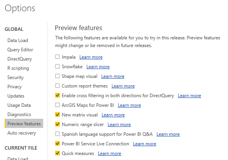Follow Learn more link for Power BI Service Live Connection

(145, 144)
